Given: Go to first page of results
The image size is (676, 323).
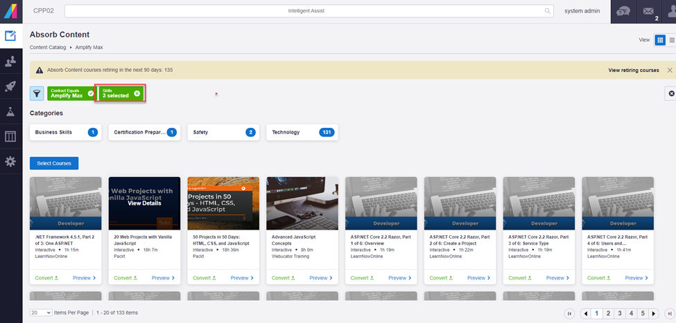Looking at the screenshot, I should tap(569, 313).
